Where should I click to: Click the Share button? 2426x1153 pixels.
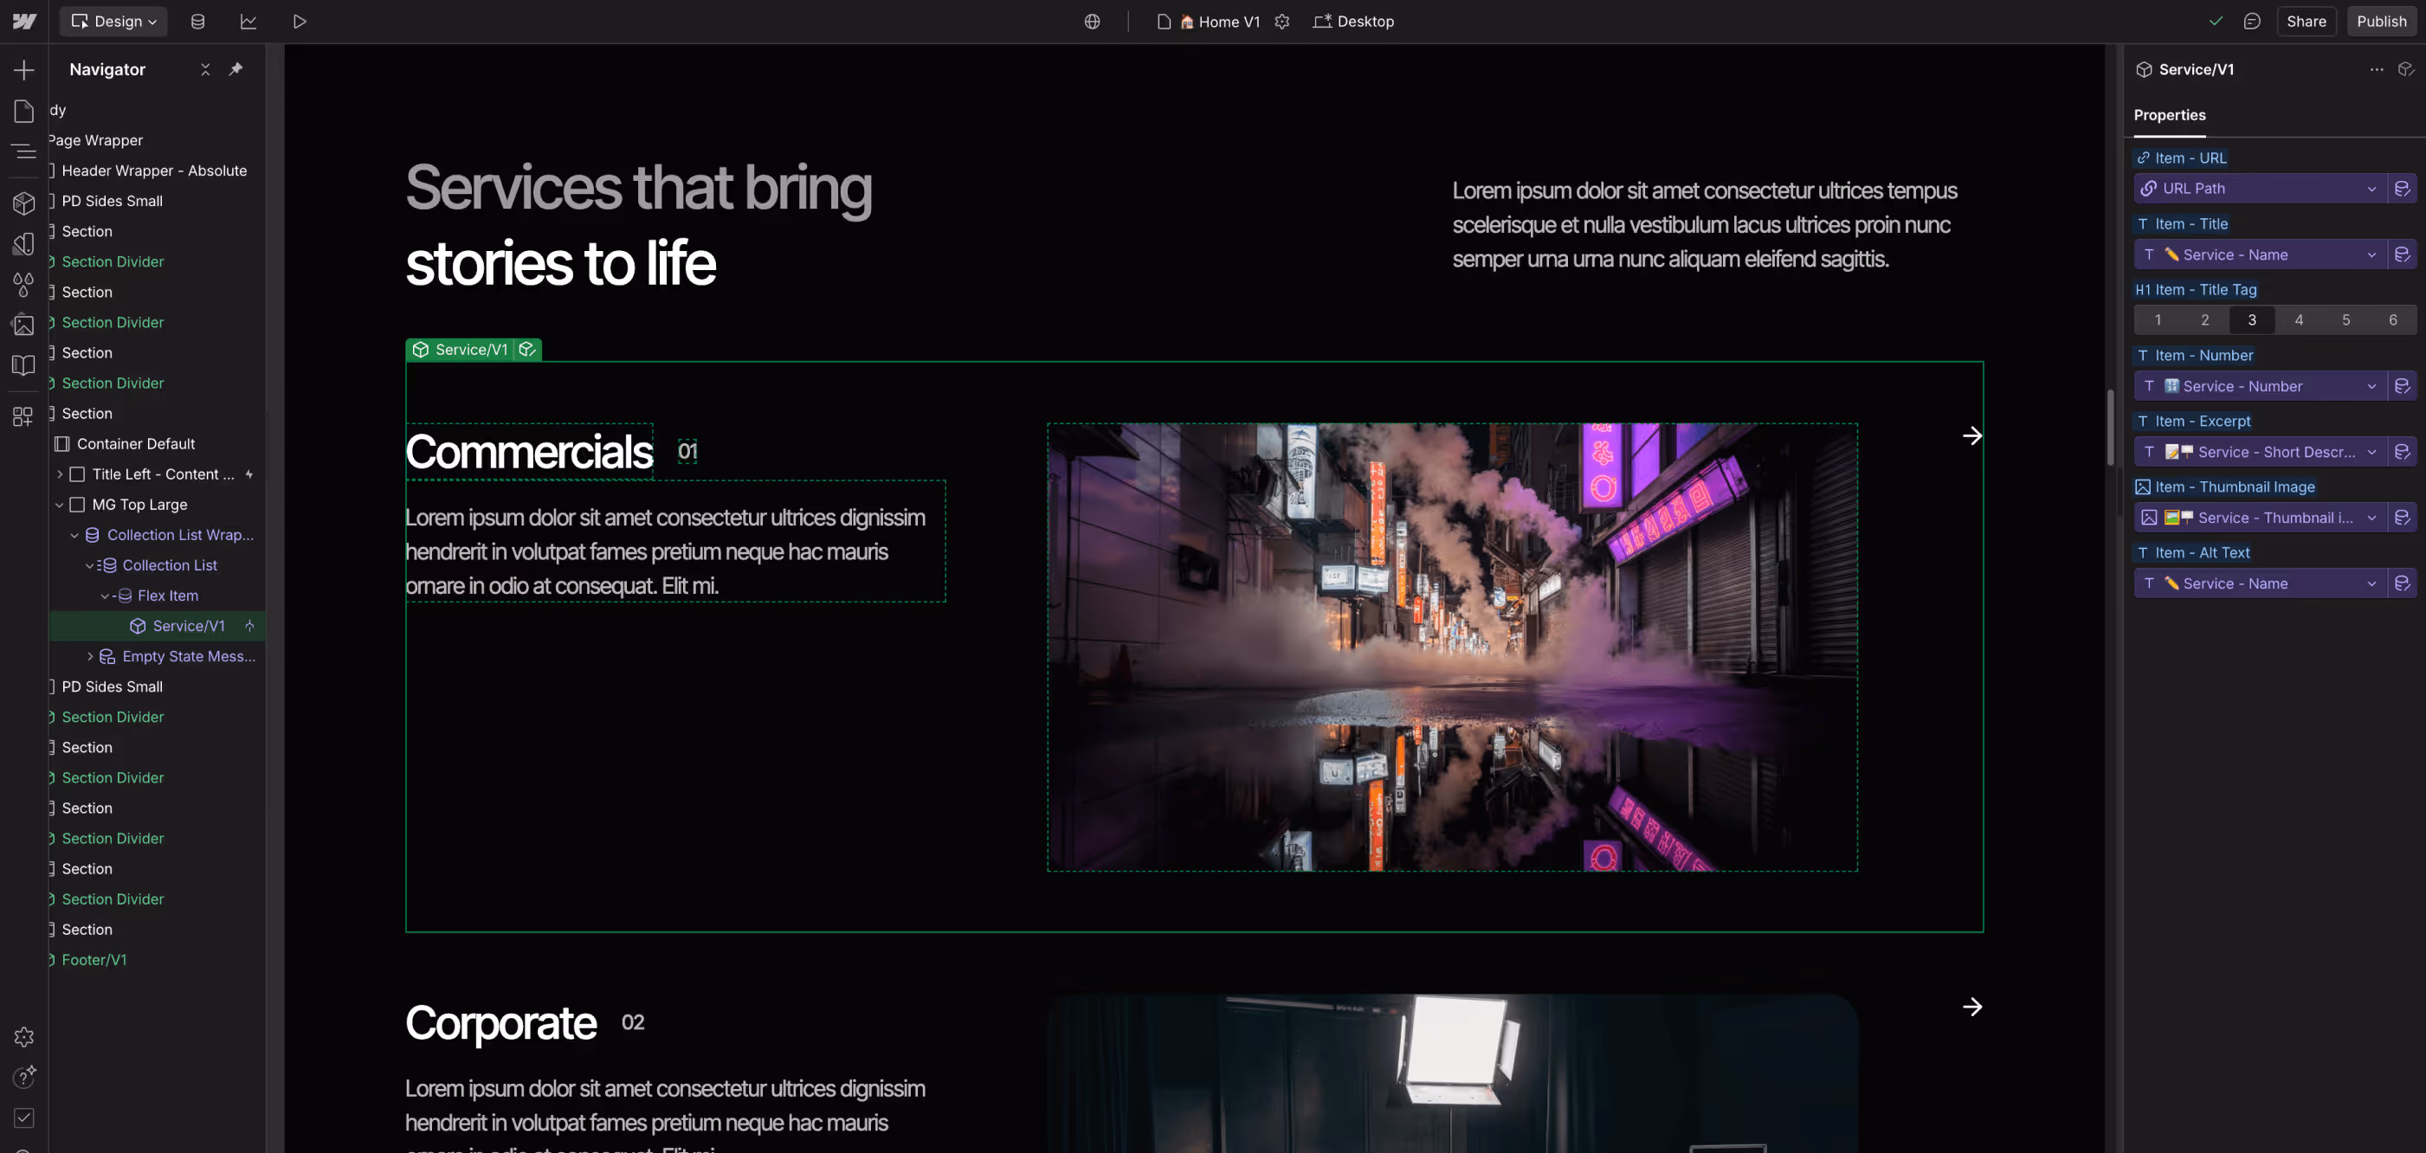(x=2307, y=21)
